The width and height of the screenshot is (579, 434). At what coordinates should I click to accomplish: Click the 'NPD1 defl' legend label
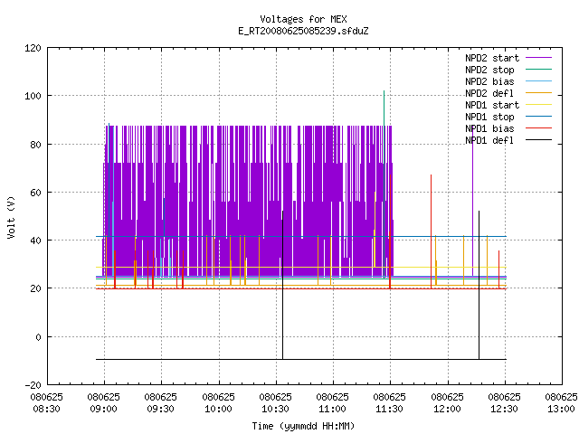coord(489,140)
